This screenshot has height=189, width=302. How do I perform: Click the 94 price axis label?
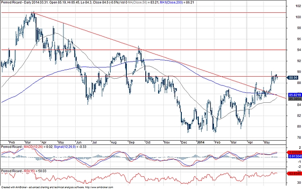299,50
